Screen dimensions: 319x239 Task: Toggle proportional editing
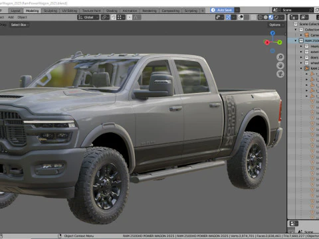(x=130, y=17)
